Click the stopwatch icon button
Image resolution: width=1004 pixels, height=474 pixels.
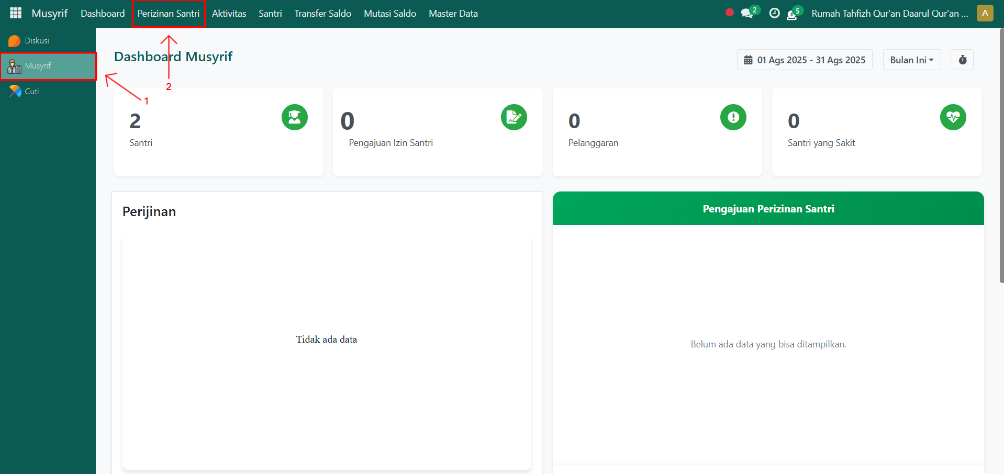point(962,60)
